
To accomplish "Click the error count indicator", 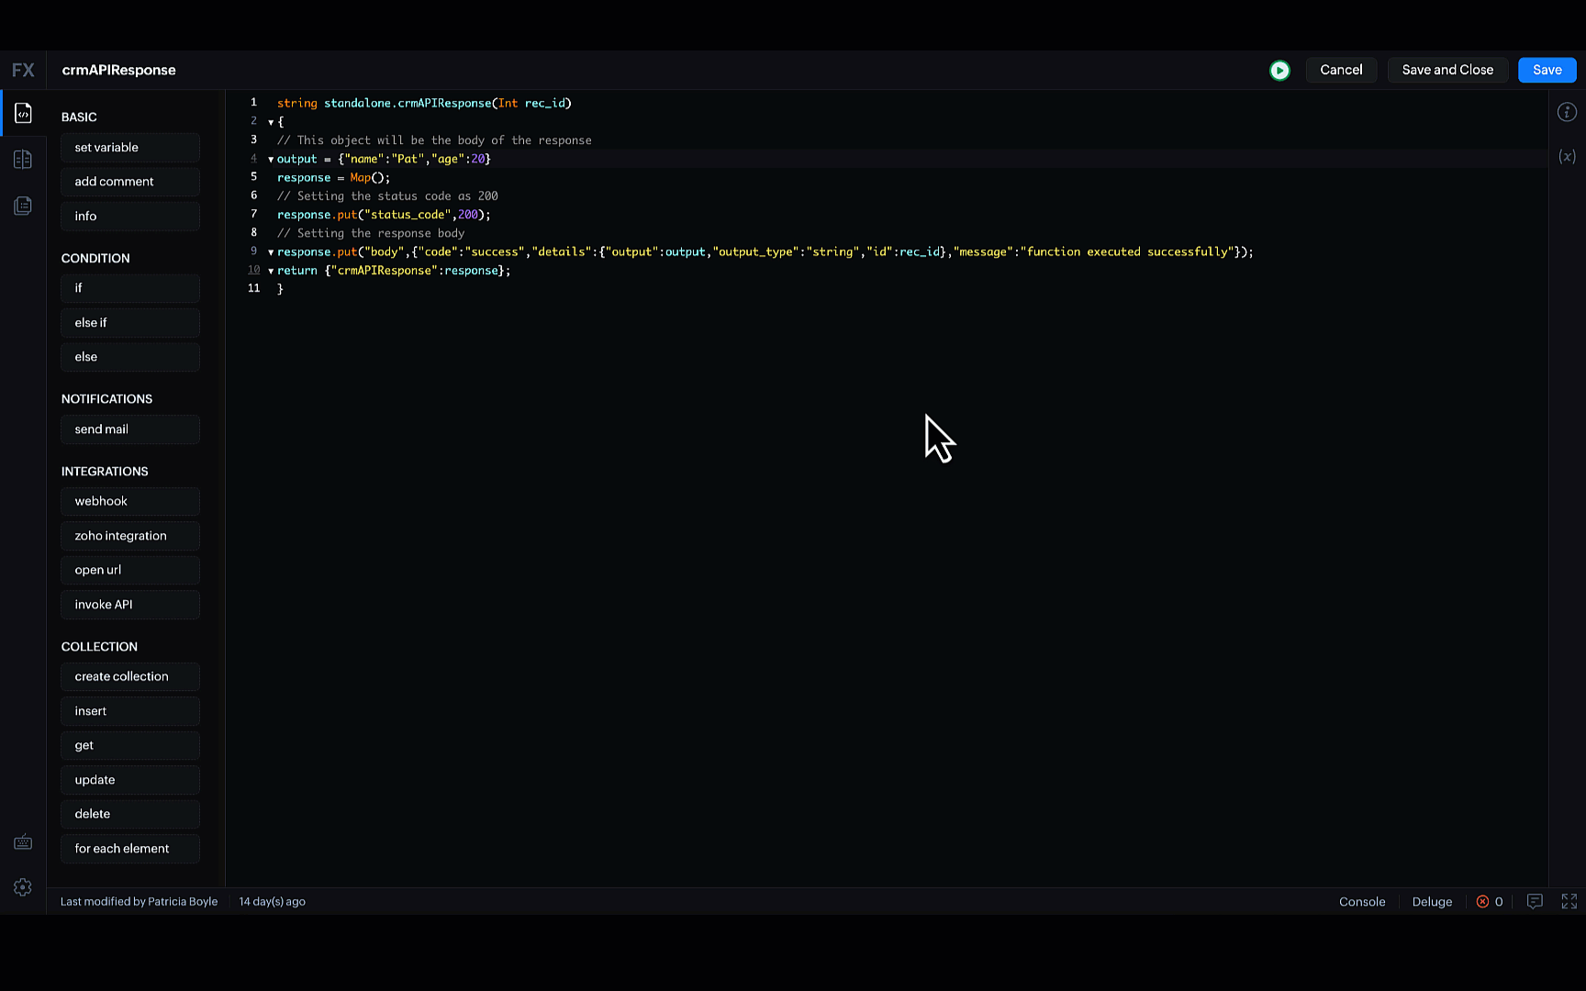I will click(x=1490, y=902).
